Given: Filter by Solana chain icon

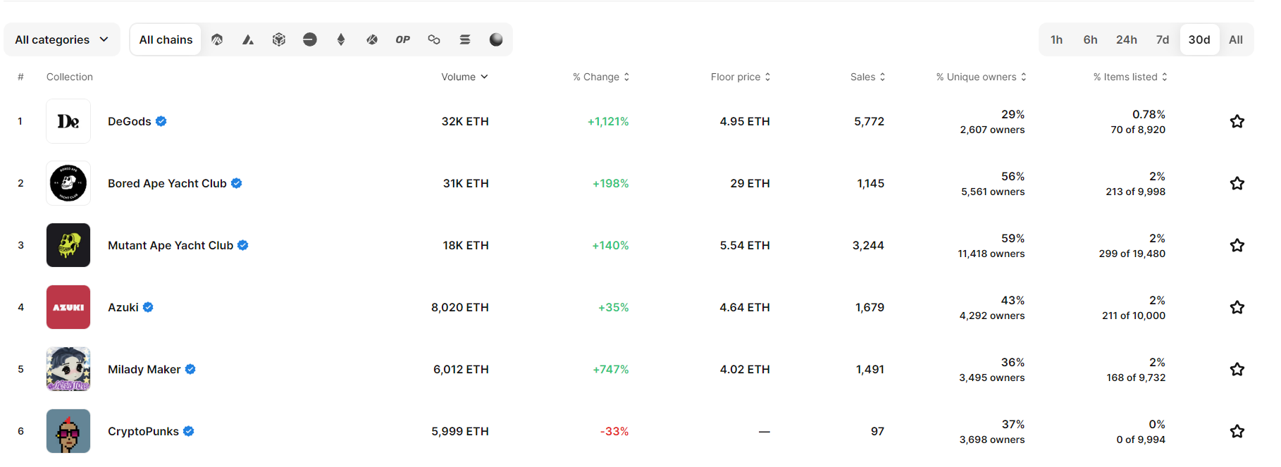Looking at the screenshot, I should (465, 39).
